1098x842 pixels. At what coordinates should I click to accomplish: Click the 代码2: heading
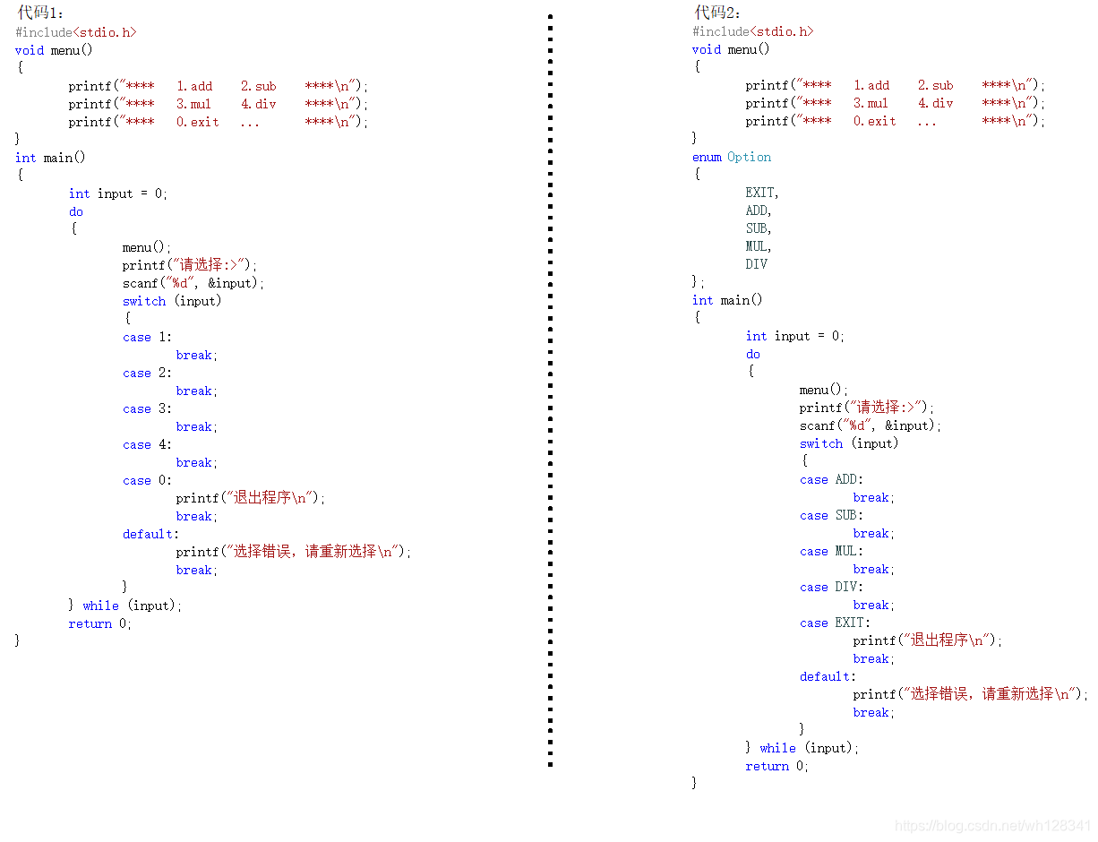(x=717, y=13)
